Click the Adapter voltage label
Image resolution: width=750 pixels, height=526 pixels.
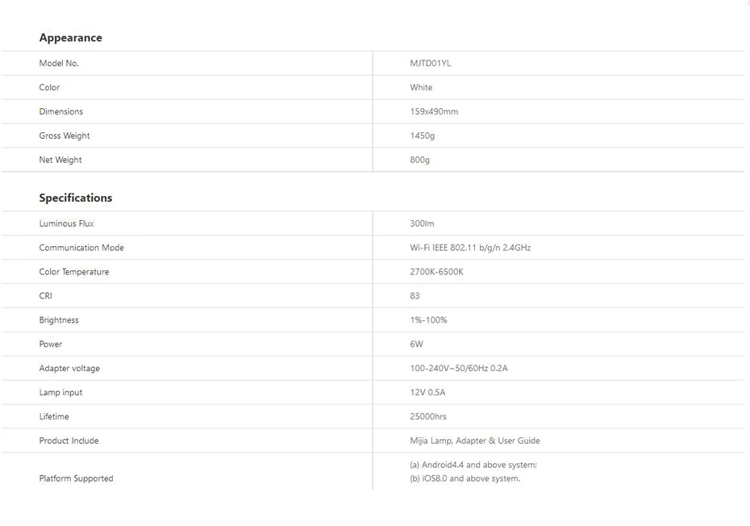point(69,369)
